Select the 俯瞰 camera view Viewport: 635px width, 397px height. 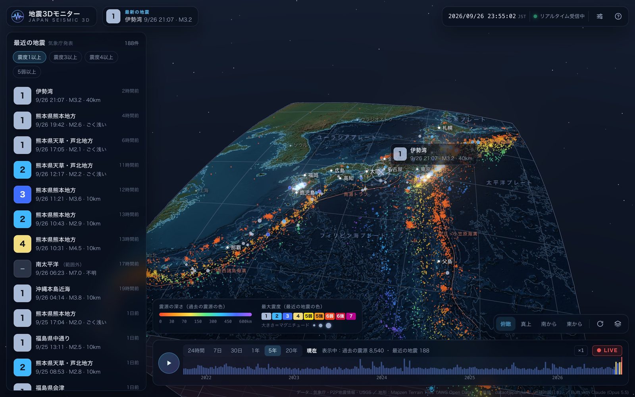click(506, 324)
